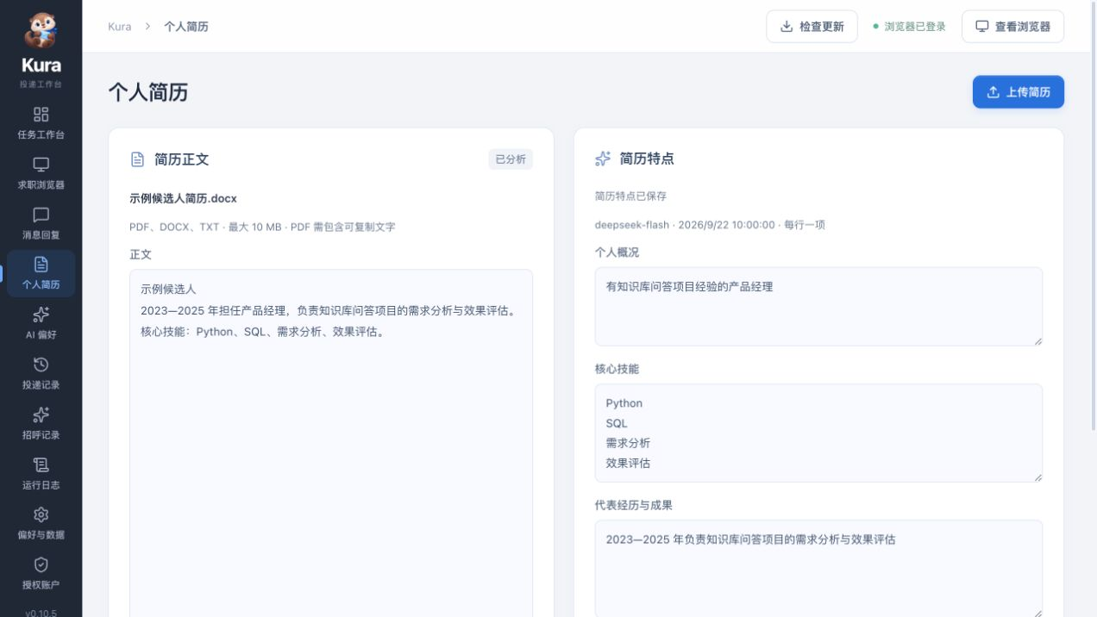Open the 授权账户 sidebar item
The height and width of the screenshot is (617, 1097).
coord(41,573)
